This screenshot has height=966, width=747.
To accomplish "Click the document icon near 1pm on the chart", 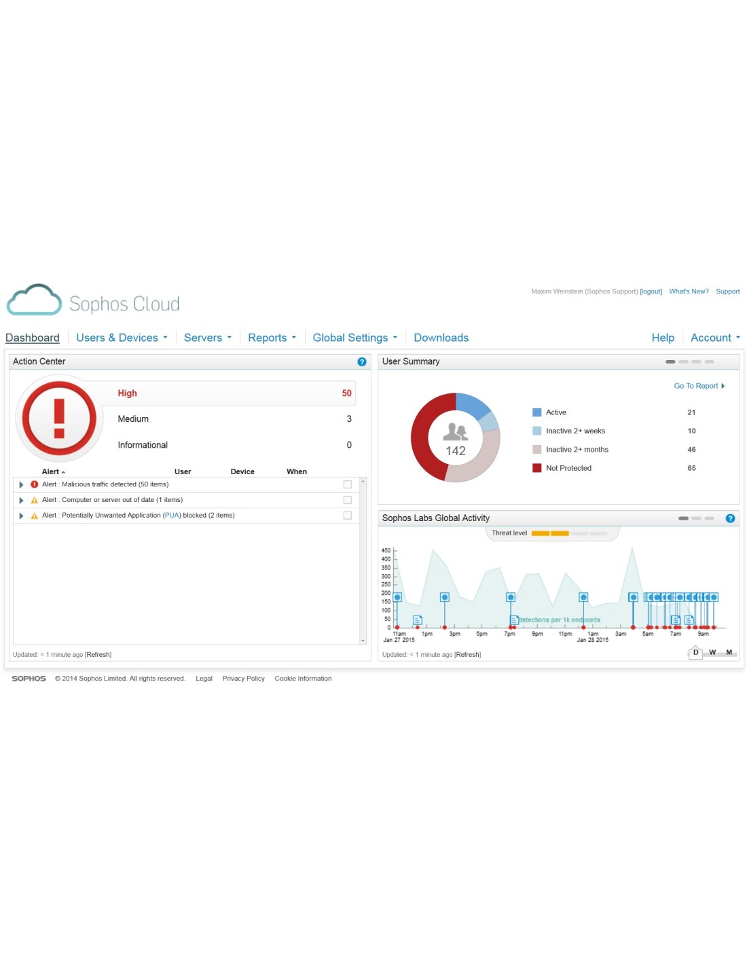I will (418, 620).
